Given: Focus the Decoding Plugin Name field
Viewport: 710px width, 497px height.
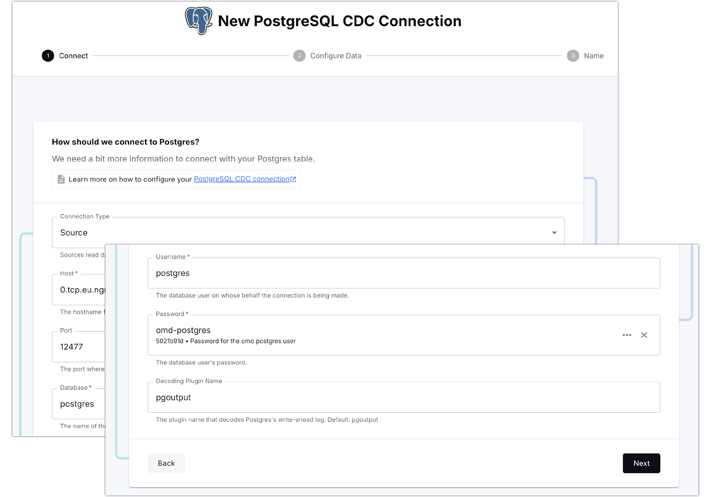Looking at the screenshot, I should 403,398.
